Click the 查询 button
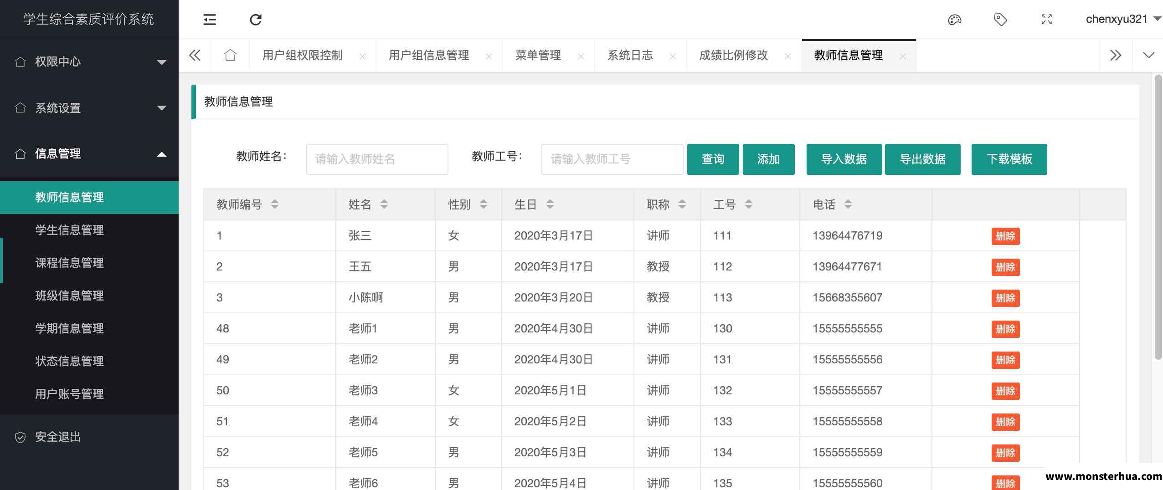 tap(713, 159)
